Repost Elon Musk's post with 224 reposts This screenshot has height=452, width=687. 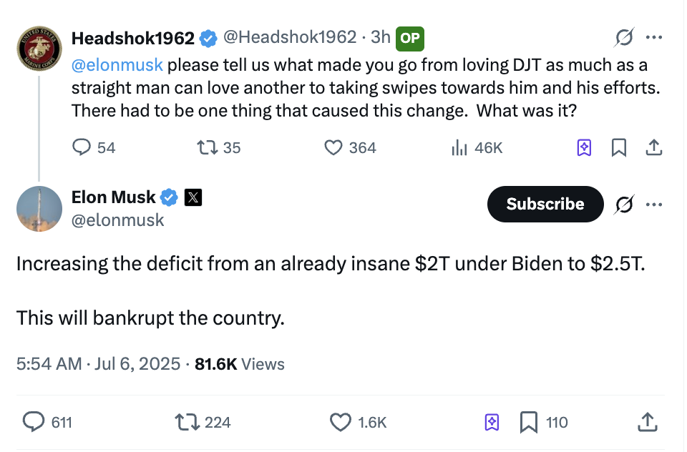point(187,422)
